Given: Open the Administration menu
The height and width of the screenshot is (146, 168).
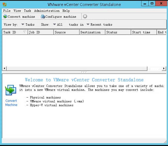Looking at the screenshot, I should coord(47,11).
